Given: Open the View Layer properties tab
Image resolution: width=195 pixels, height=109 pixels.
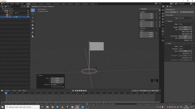Looking at the screenshot, I should coord(163,19).
